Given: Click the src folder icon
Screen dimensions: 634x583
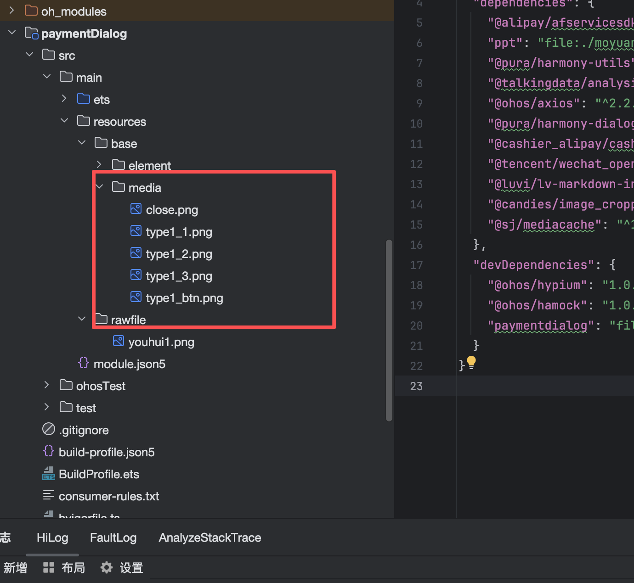Looking at the screenshot, I should tap(49, 55).
